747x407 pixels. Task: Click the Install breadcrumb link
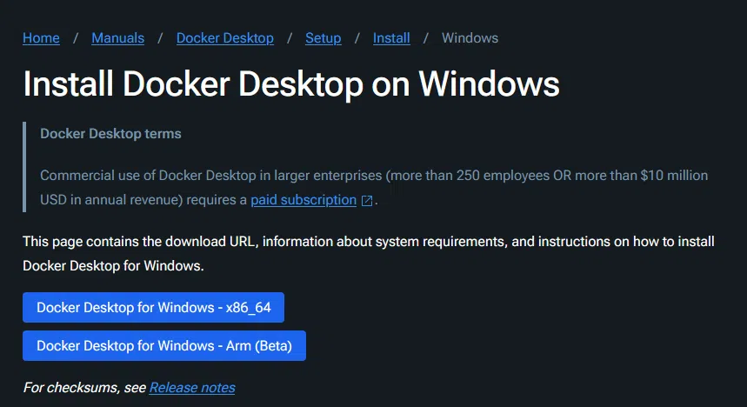point(391,38)
